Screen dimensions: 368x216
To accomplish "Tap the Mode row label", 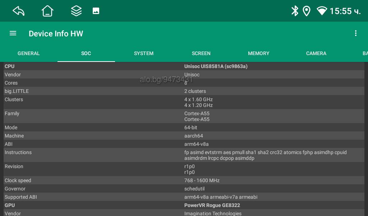I will point(11,127).
